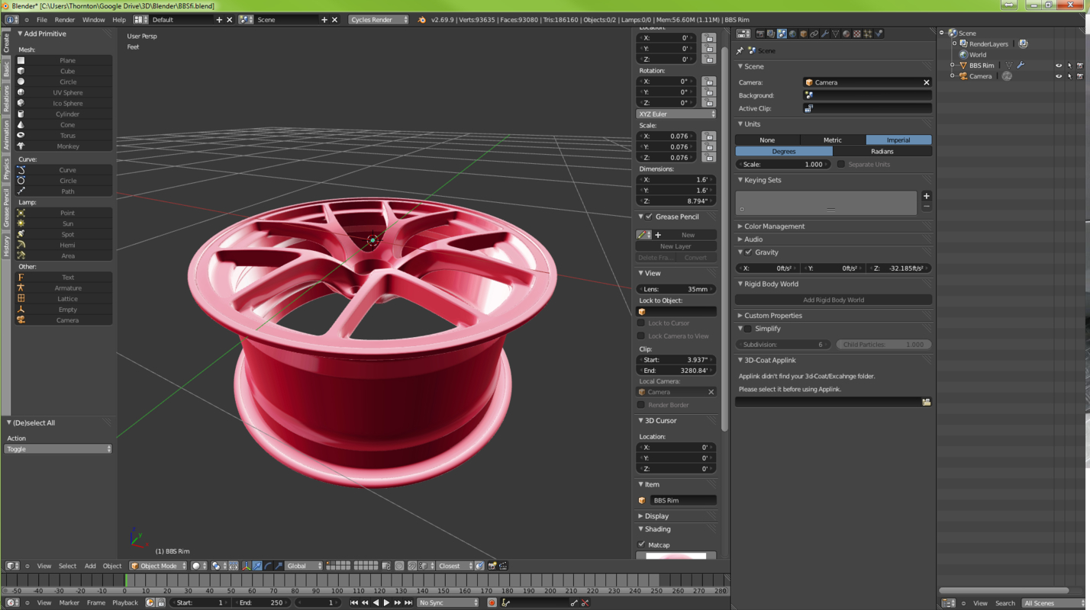Open the Render properties (camera icon)

click(x=761, y=34)
